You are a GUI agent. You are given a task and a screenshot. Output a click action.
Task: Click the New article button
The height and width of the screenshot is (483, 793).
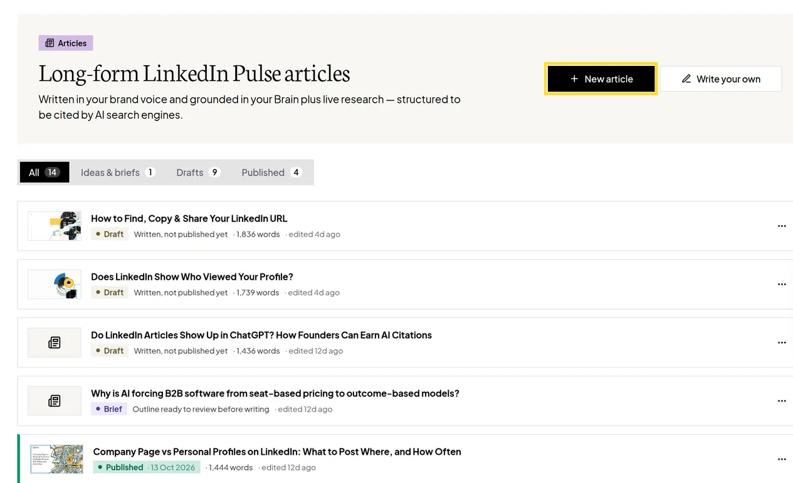tap(601, 79)
